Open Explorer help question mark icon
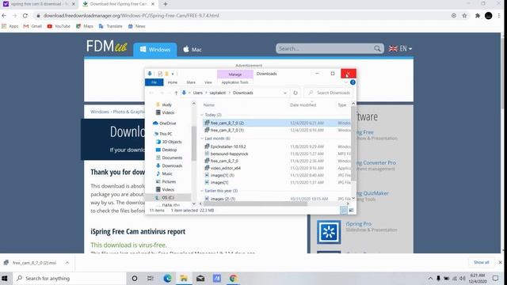Screen dimensions: 507x285 coord(353,82)
